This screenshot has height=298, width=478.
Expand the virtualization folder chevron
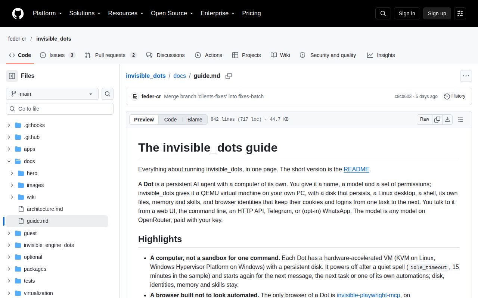[9, 293]
